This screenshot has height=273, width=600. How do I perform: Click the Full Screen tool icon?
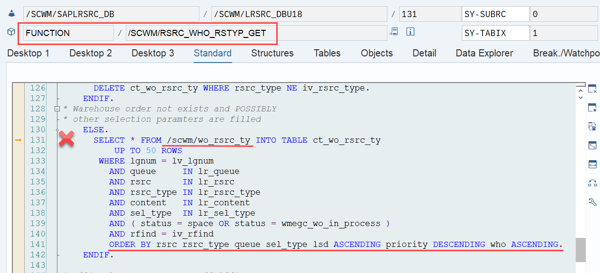[592, 146]
